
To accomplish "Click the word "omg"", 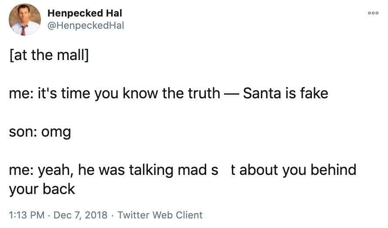I will [x=56, y=132].
